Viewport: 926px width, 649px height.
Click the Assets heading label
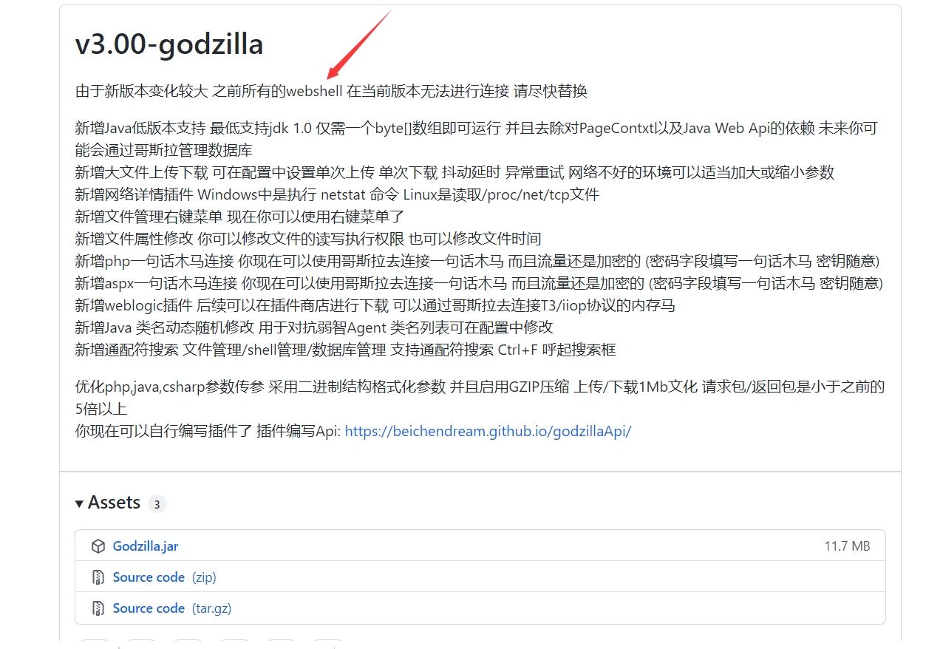click(x=114, y=503)
